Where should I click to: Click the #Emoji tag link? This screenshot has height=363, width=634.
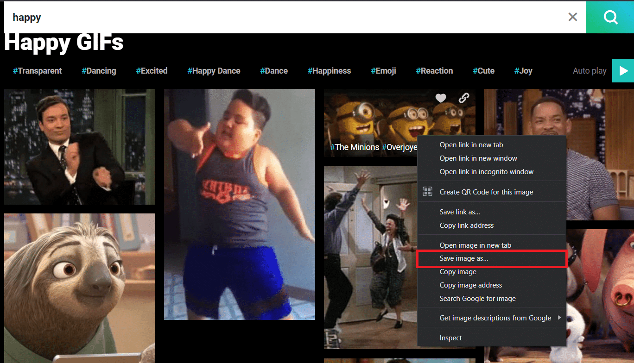click(x=383, y=71)
